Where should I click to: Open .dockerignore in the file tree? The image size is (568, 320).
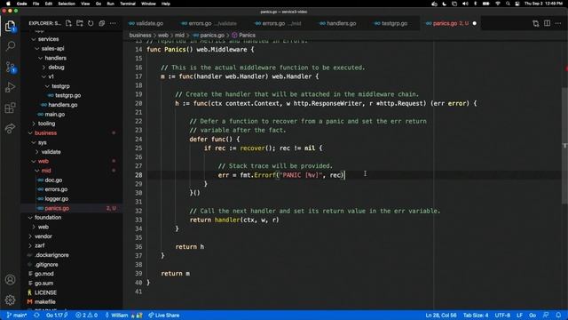(51, 255)
